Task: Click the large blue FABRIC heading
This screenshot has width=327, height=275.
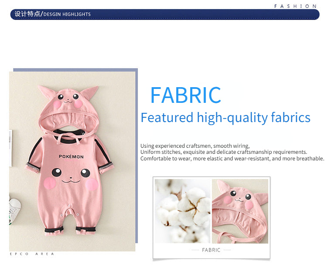Action: pos(185,95)
